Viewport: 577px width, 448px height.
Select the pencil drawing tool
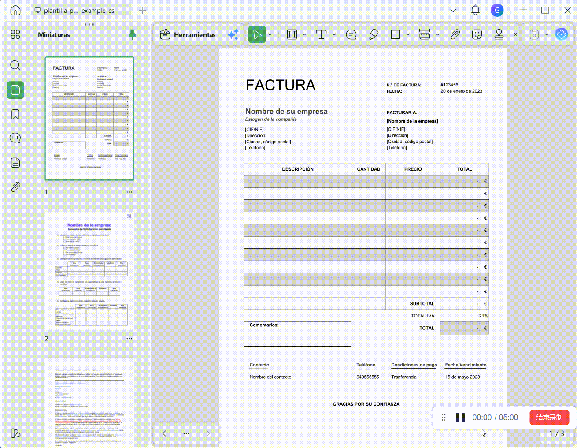(x=374, y=34)
